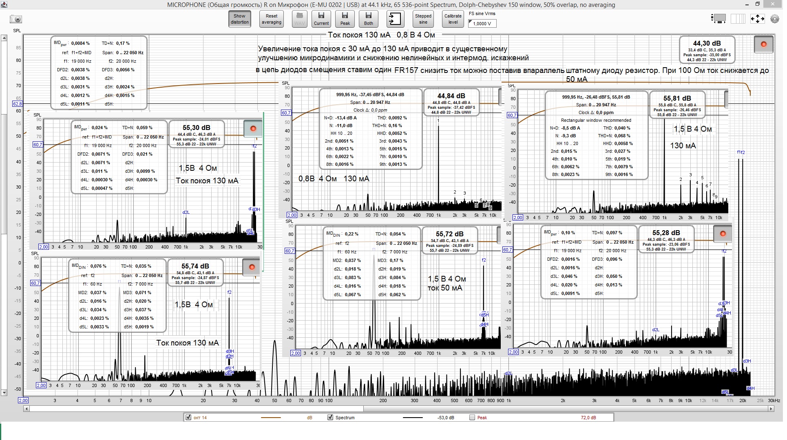The image size is (787, 440).
Task: Open graph limits four-arrow icon
Action: pos(757,19)
